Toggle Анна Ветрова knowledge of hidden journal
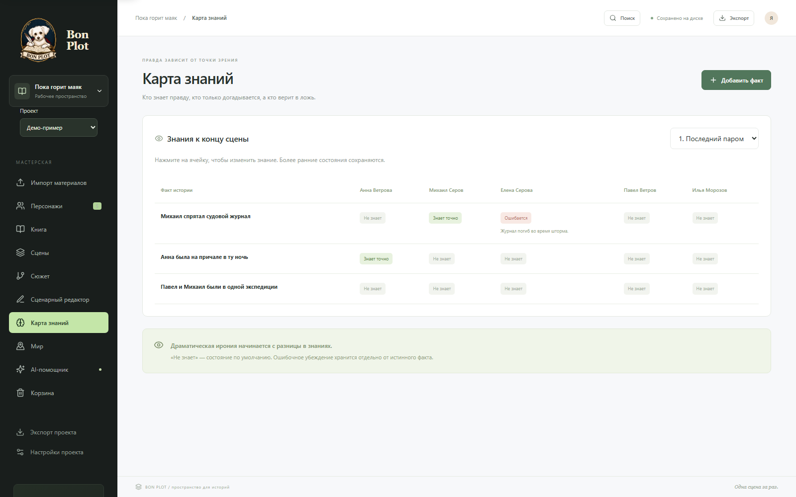The width and height of the screenshot is (796, 497). click(x=373, y=218)
